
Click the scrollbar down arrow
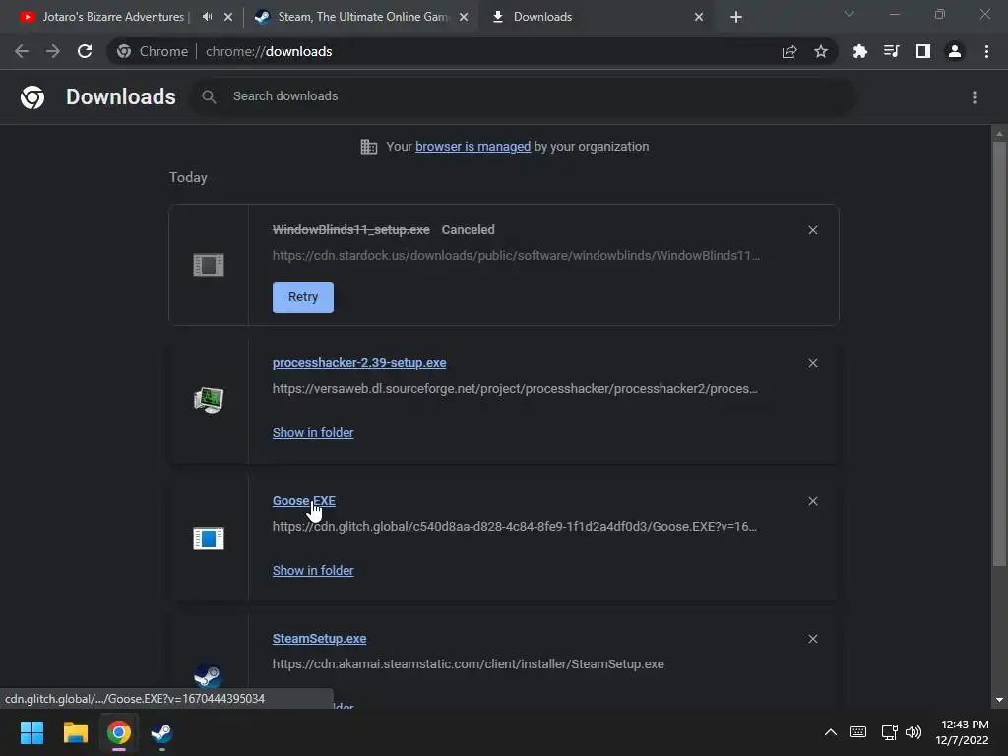click(999, 700)
